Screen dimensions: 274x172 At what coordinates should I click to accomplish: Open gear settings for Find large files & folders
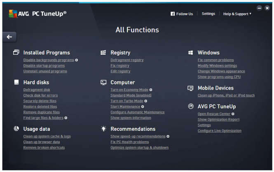66,118
